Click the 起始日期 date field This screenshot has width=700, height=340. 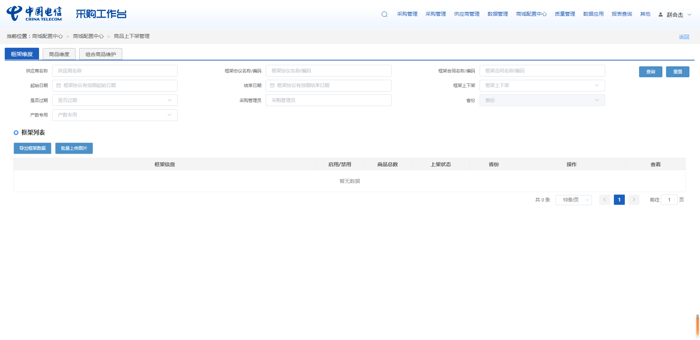click(x=115, y=85)
